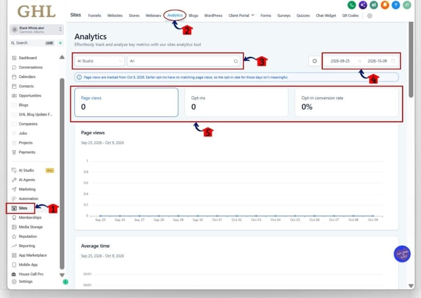
Task: Click the Opportunities sidebar icon
Action: [14, 96]
